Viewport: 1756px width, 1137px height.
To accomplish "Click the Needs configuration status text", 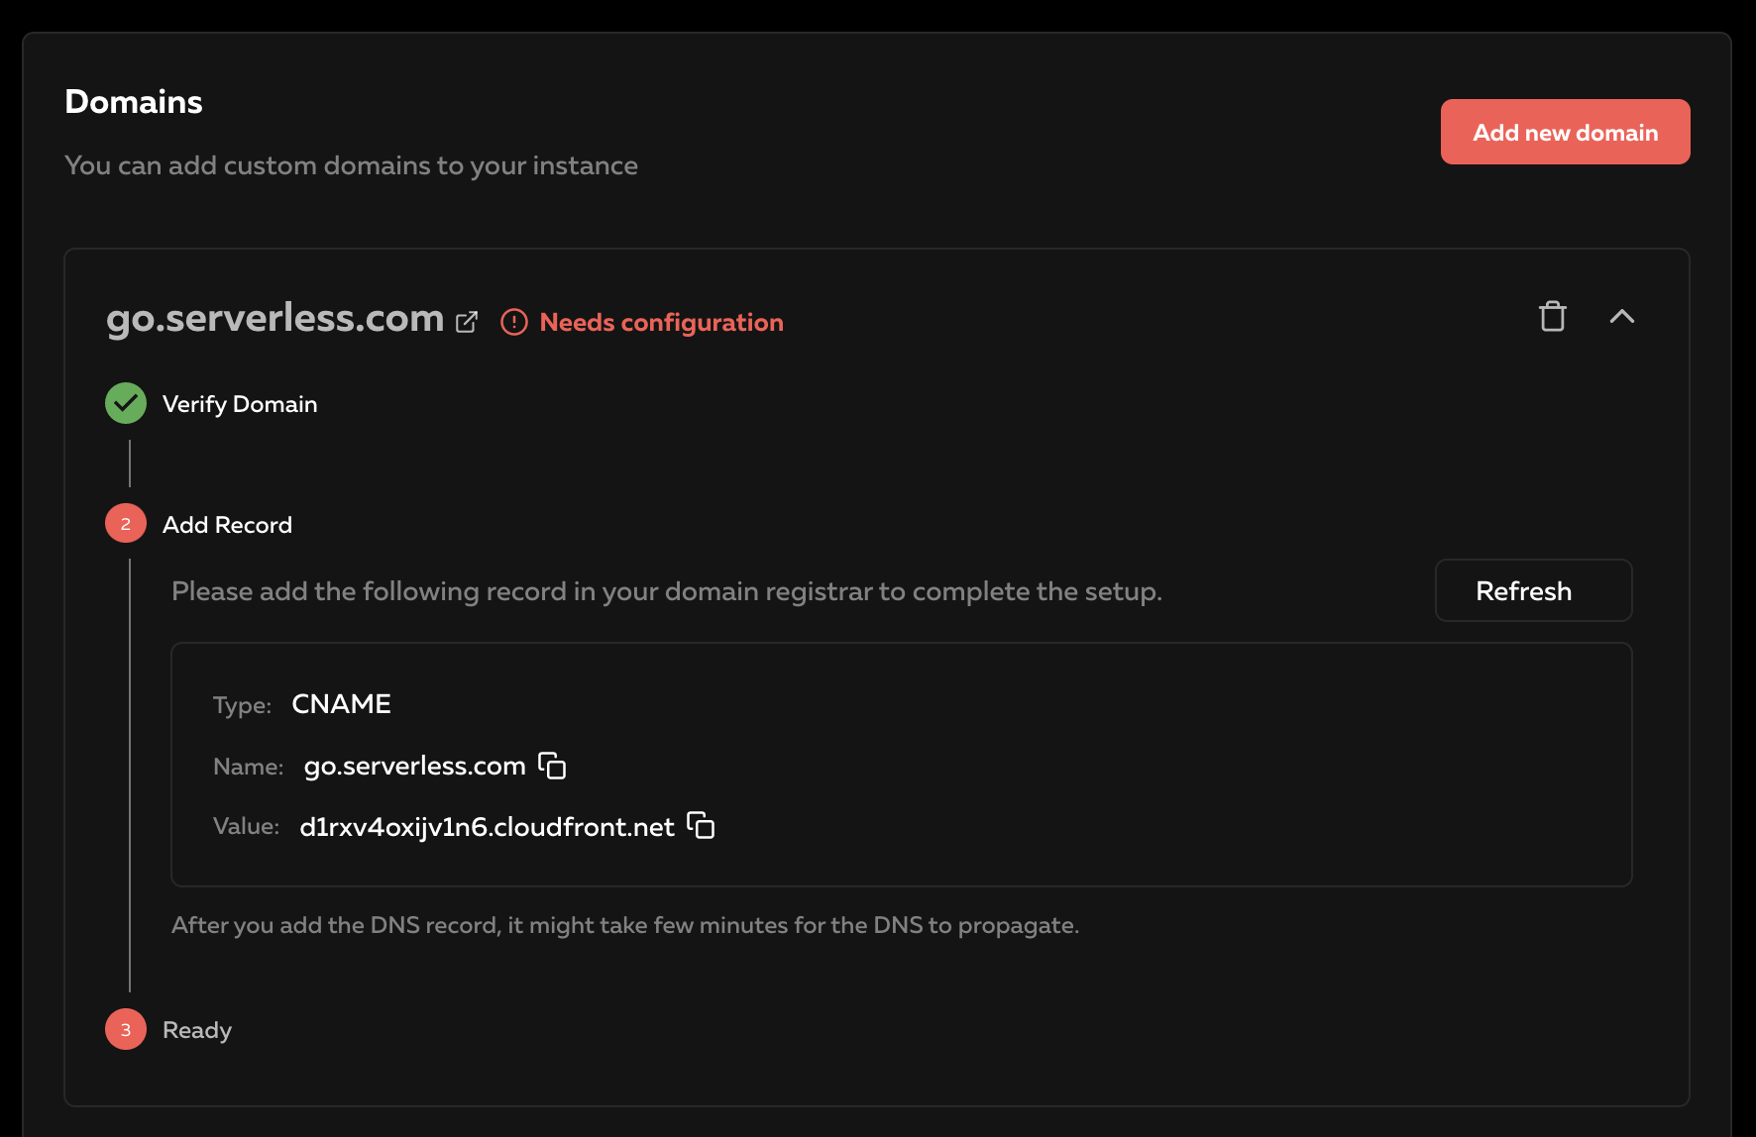I will coord(661,323).
